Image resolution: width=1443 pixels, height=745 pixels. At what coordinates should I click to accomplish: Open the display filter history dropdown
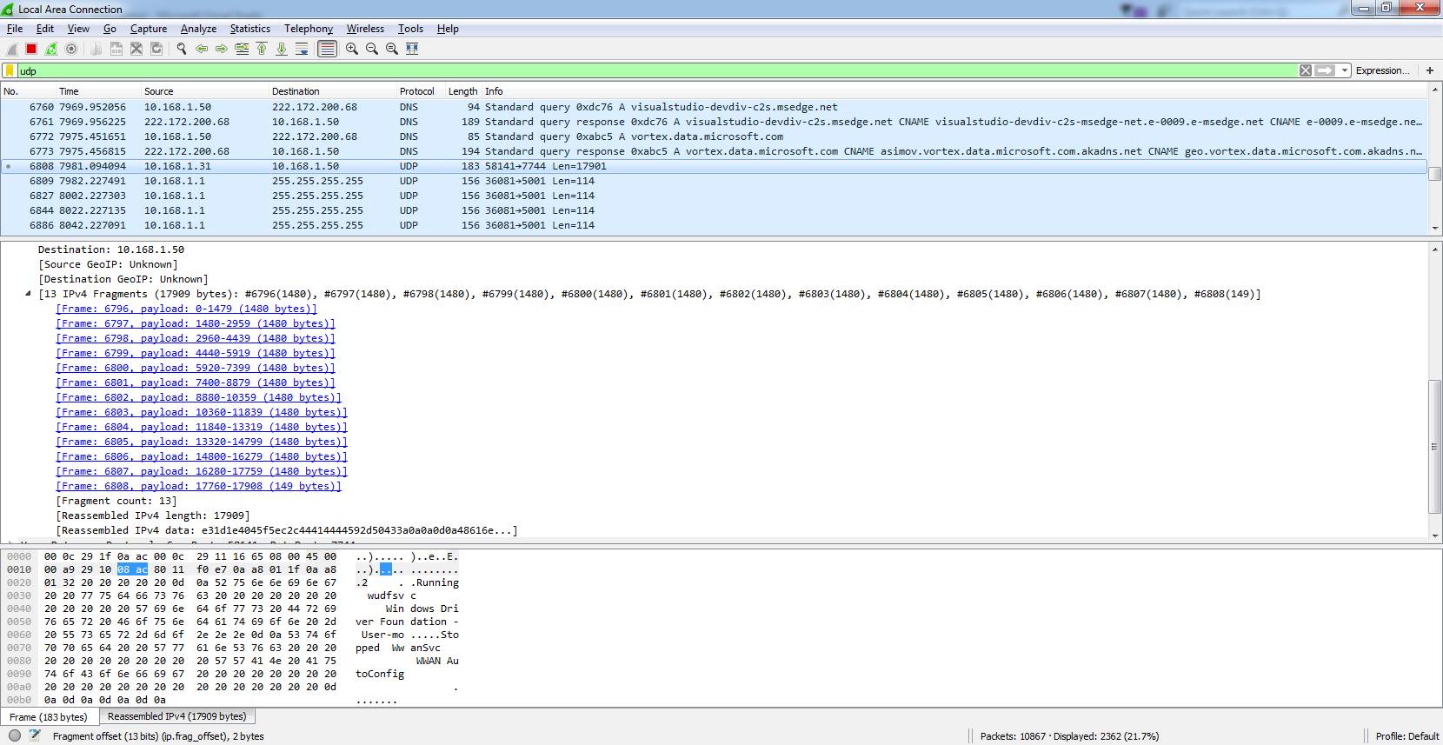pyautogui.click(x=1345, y=71)
